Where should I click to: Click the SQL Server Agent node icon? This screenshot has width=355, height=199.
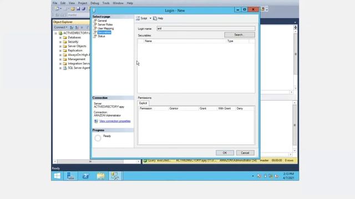tap(65, 68)
